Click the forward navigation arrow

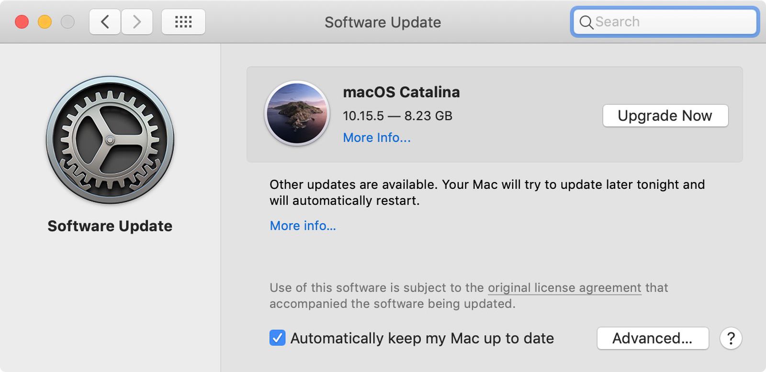(x=137, y=22)
